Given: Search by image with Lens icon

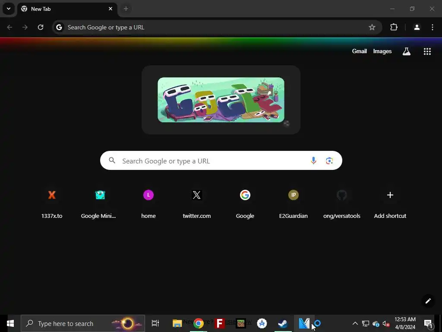Looking at the screenshot, I should [329, 160].
